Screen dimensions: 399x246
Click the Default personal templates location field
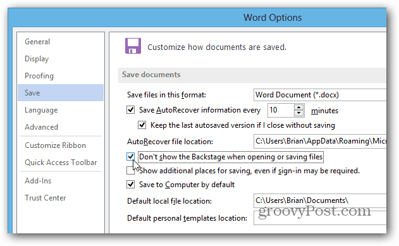(x=320, y=218)
